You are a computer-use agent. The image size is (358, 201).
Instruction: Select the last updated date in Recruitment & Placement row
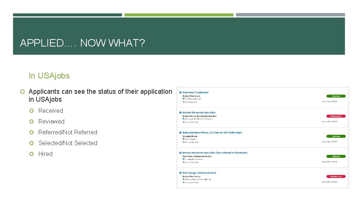point(329,162)
